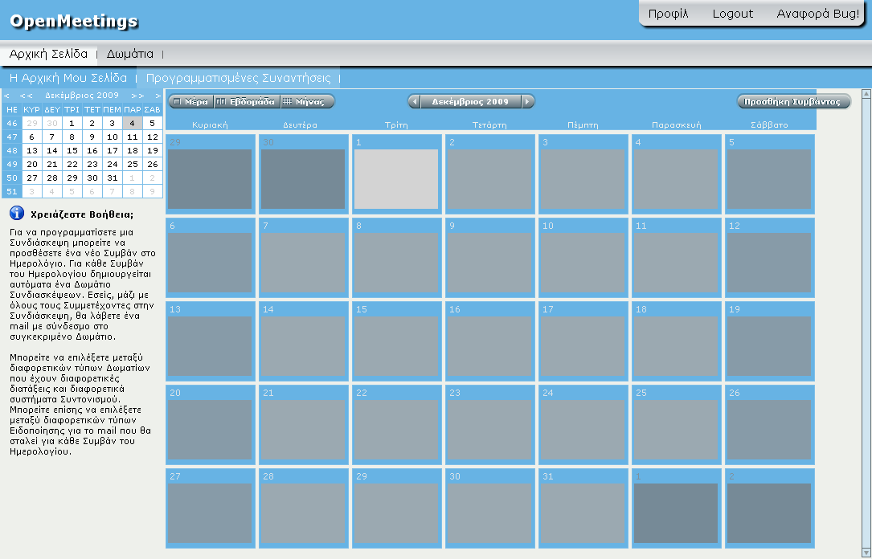This screenshot has height=559, width=872.
Task: Click the Χρειάζεστε Βοήθεια; heading
Action: [82, 214]
